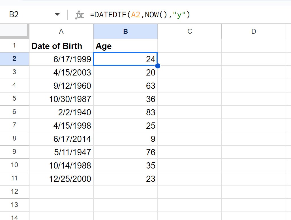Select row 3 header
This screenshot has width=291, height=220.
pyautogui.click(x=14, y=72)
